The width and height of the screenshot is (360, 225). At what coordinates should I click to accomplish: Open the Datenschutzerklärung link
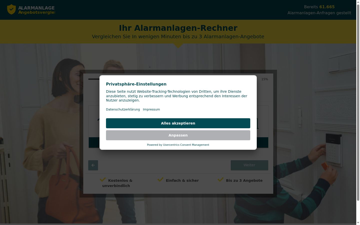[123, 109]
